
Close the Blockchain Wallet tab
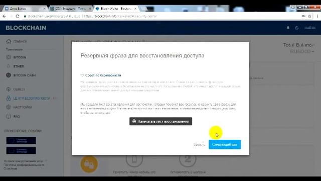135,9
